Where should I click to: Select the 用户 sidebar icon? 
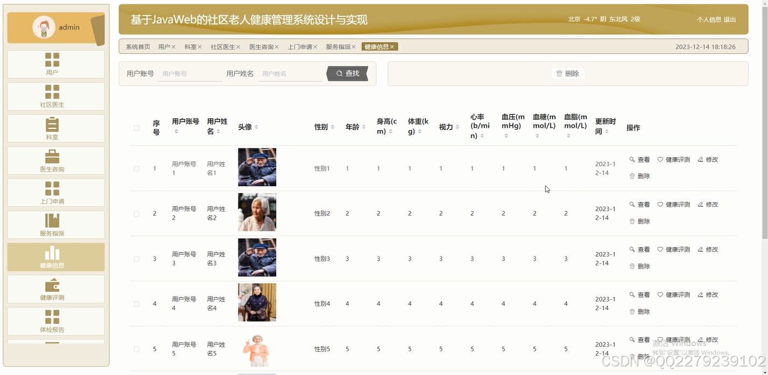(56, 64)
